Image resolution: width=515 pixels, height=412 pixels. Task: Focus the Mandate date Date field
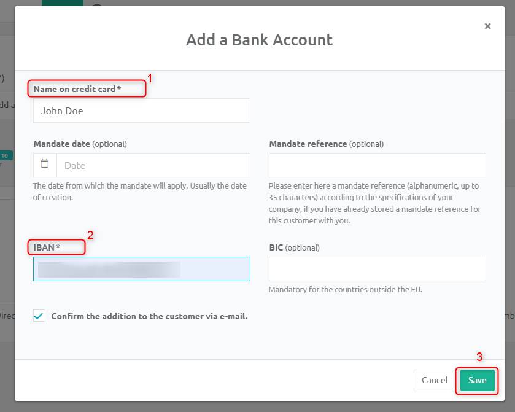coord(153,165)
